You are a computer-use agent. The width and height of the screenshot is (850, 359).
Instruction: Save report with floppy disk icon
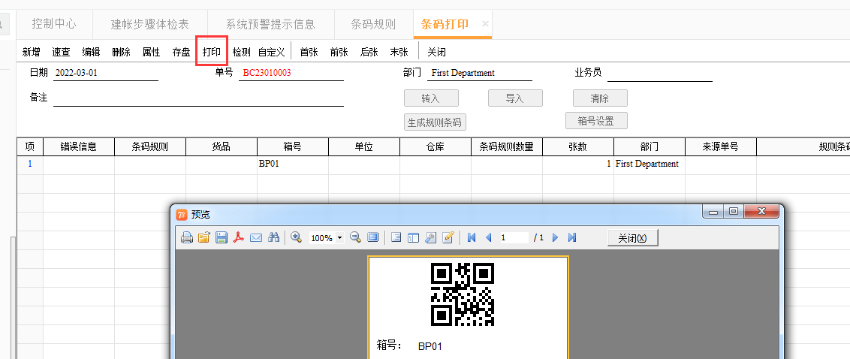222,237
